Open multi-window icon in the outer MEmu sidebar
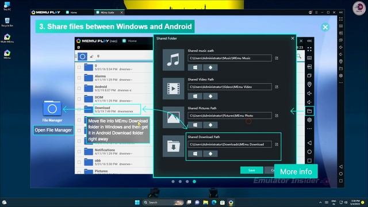Screen dimensions: 368x207 (341, 40)
